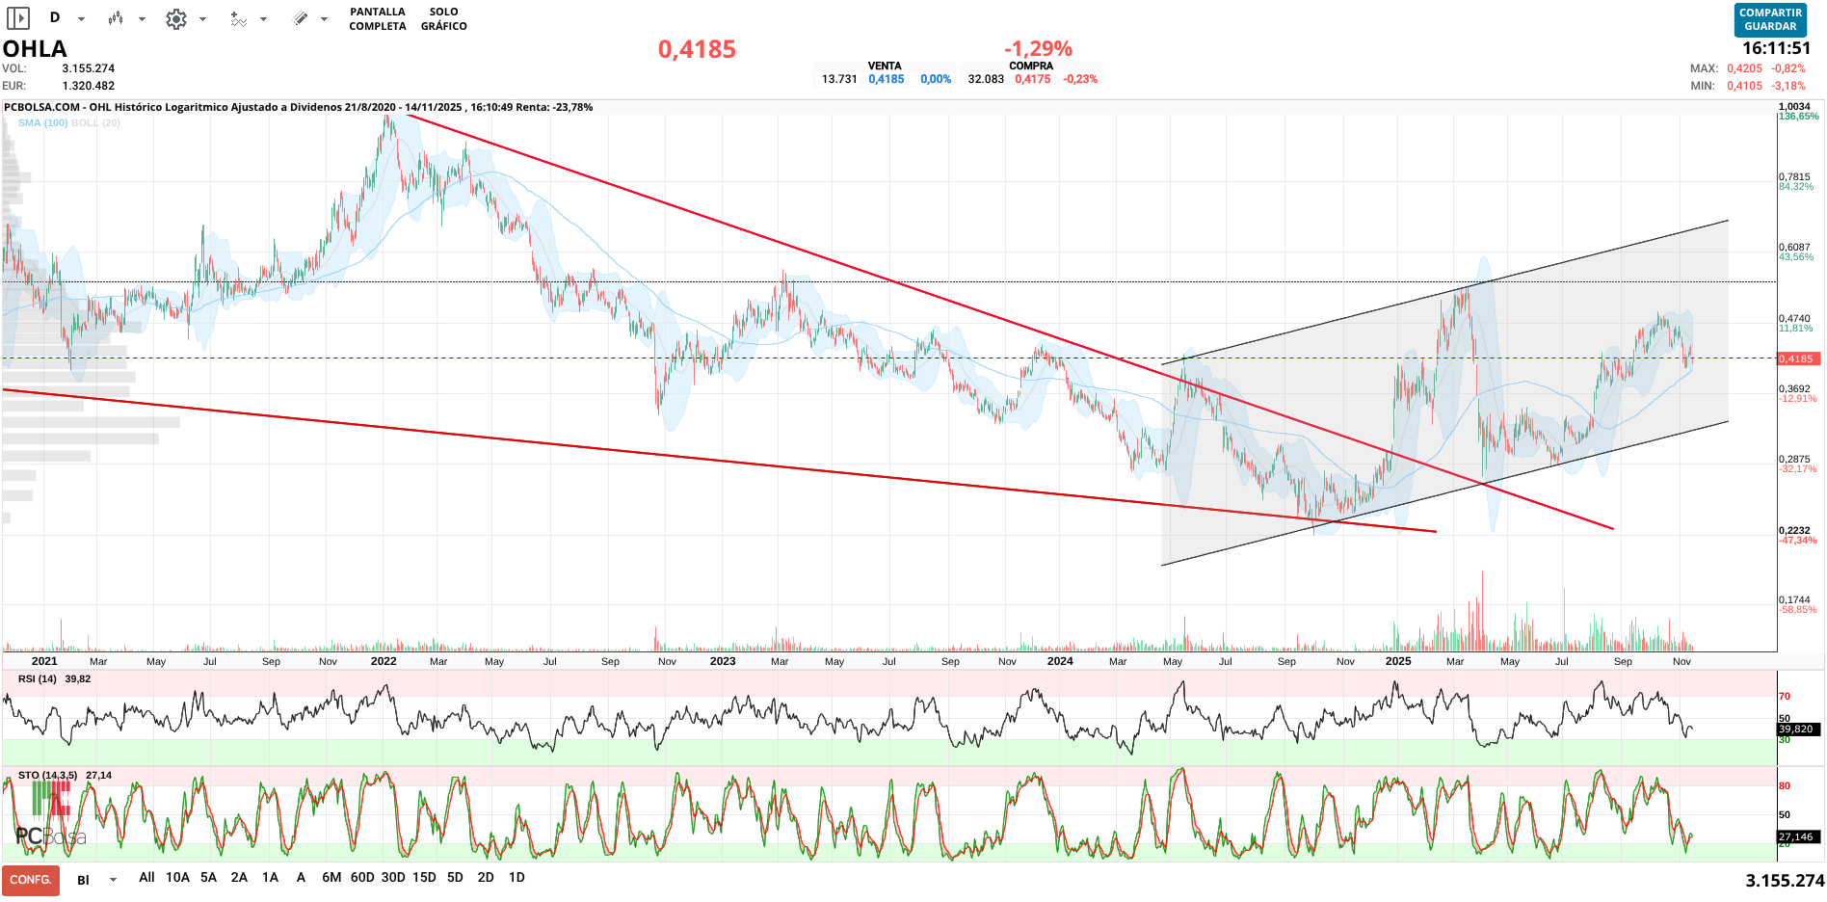
Task: Switch to Pantalla Completa mode
Action: click(378, 19)
